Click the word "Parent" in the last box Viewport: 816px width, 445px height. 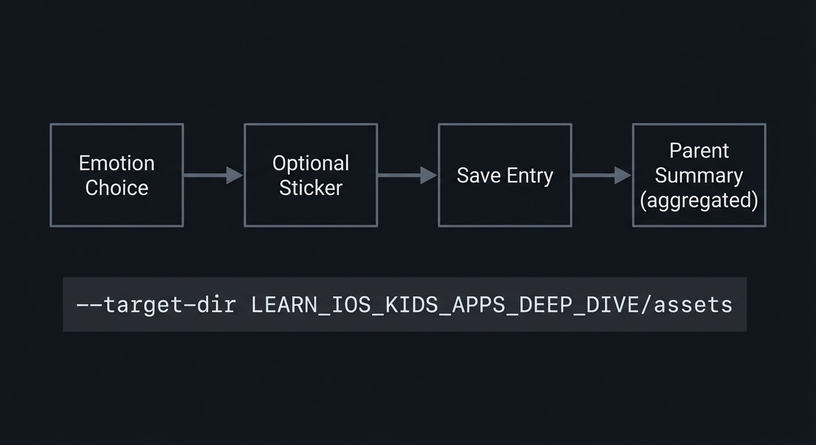pyautogui.click(x=699, y=151)
